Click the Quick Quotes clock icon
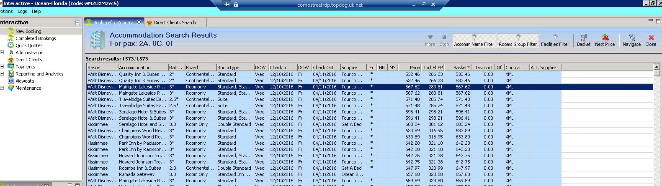 [x=11, y=45]
